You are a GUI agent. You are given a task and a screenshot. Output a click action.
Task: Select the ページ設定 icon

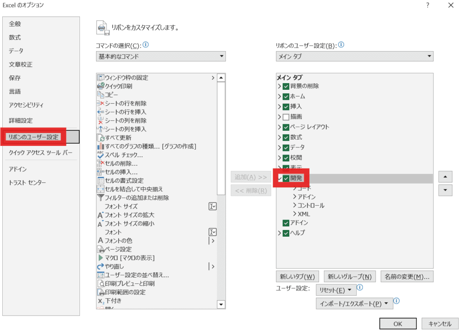[x=101, y=249]
